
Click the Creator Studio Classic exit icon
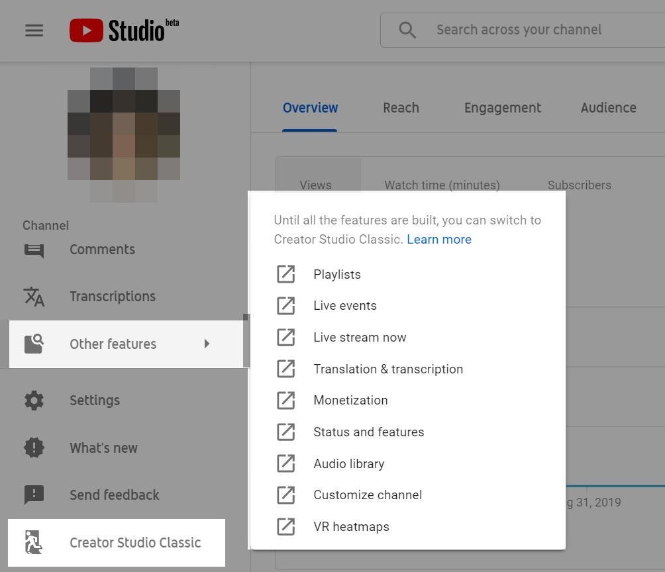pyautogui.click(x=34, y=543)
